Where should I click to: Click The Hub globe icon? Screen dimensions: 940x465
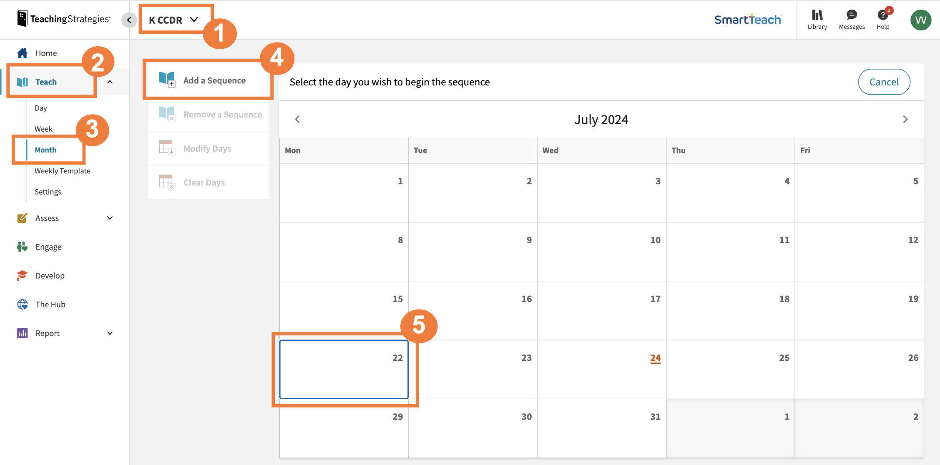pos(23,304)
